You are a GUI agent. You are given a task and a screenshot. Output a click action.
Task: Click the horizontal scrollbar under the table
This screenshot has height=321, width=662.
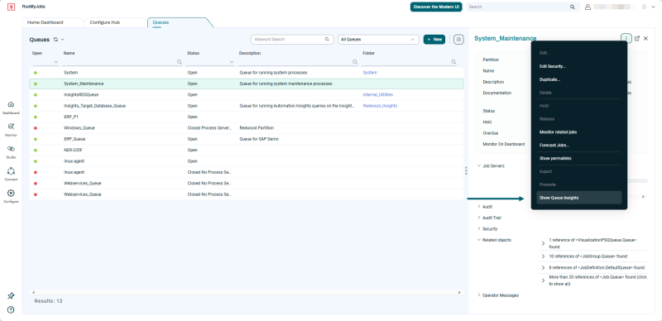pyautogui.click(x=247, y=292)
